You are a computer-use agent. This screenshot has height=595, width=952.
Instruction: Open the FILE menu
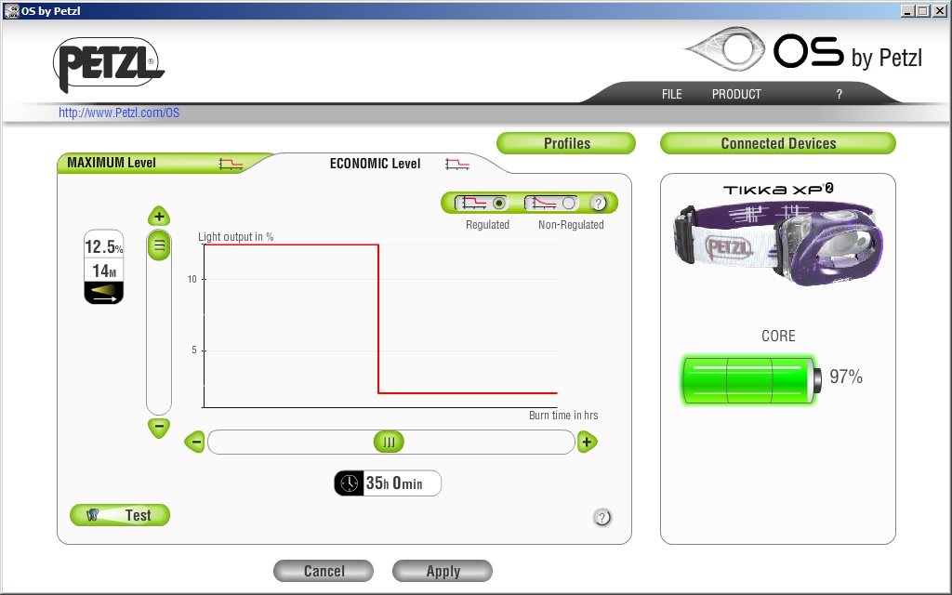click(671, 94)
